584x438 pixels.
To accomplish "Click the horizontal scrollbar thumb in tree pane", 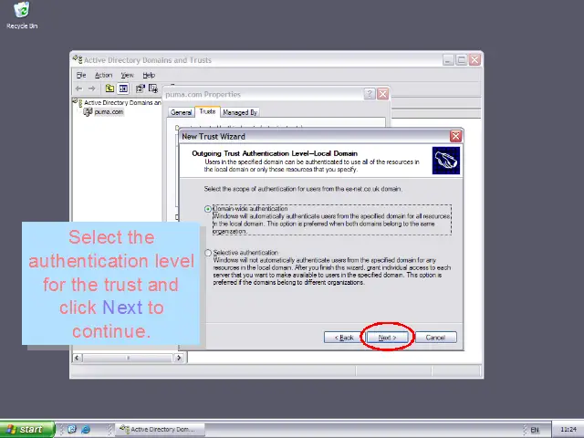I will [x=128, y=358].
